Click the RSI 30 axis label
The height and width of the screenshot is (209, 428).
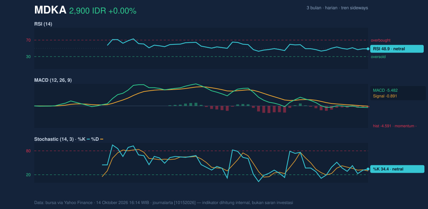tap(28, 57)
